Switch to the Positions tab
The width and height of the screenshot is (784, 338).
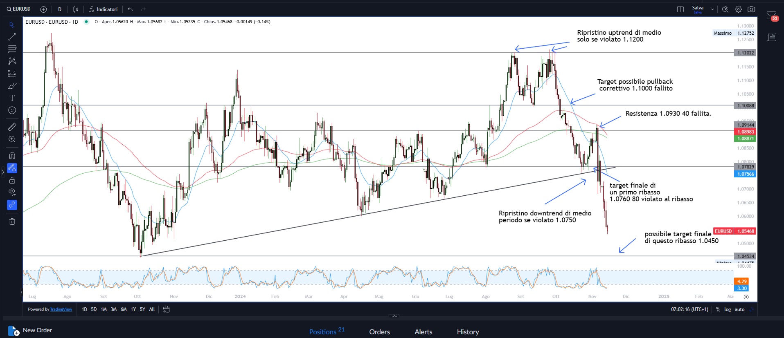[327, 331]
